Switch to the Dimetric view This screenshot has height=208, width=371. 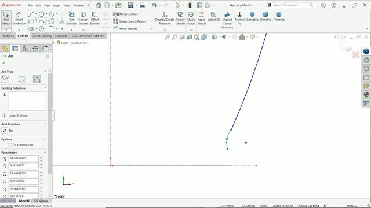[x=265, y=17]
